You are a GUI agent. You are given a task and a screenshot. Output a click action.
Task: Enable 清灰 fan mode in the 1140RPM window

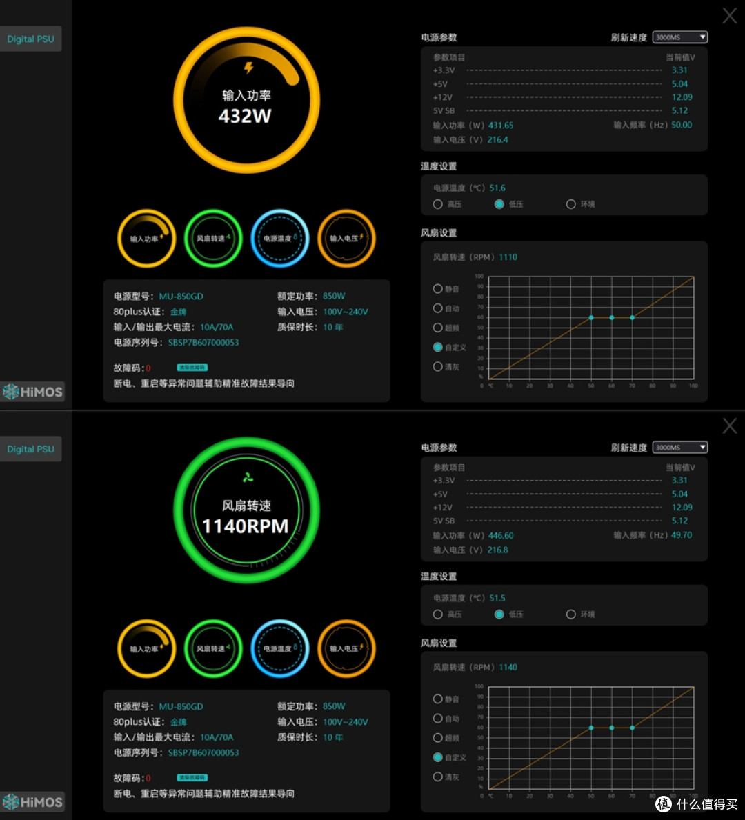[438, 777]
